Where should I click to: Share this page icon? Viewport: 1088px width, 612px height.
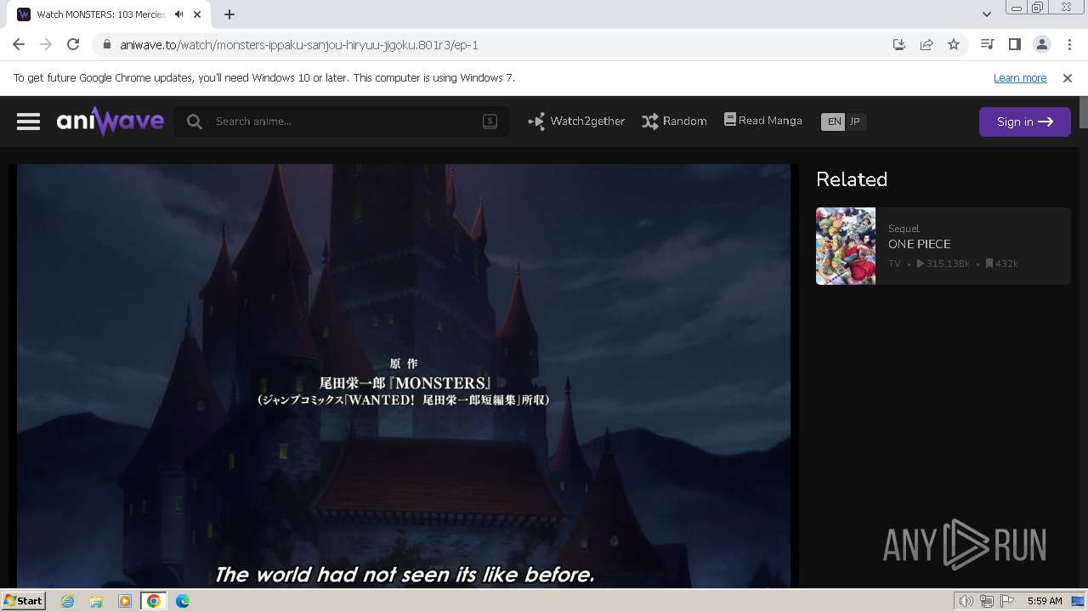pyautogui.click(x=926, y=44)
